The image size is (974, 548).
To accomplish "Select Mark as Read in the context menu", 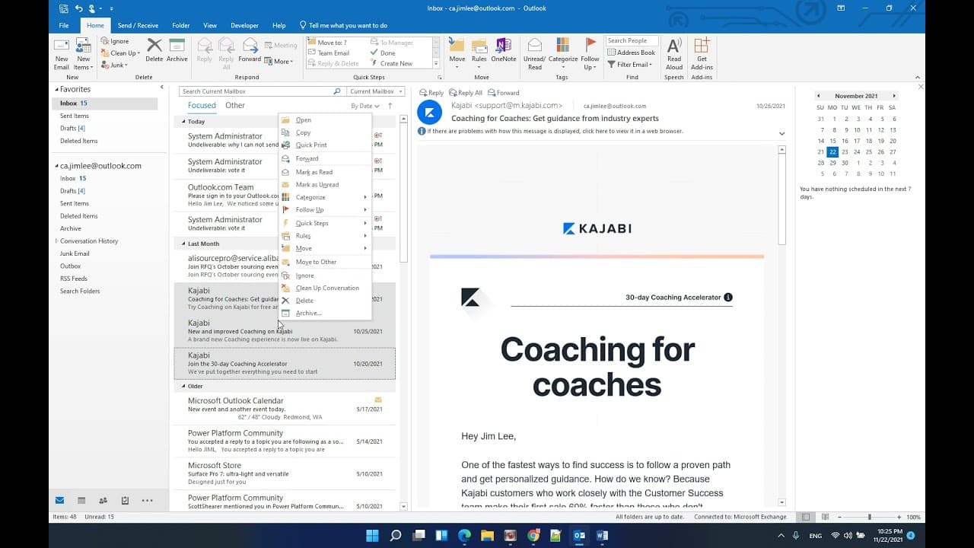I will point(325,172).
